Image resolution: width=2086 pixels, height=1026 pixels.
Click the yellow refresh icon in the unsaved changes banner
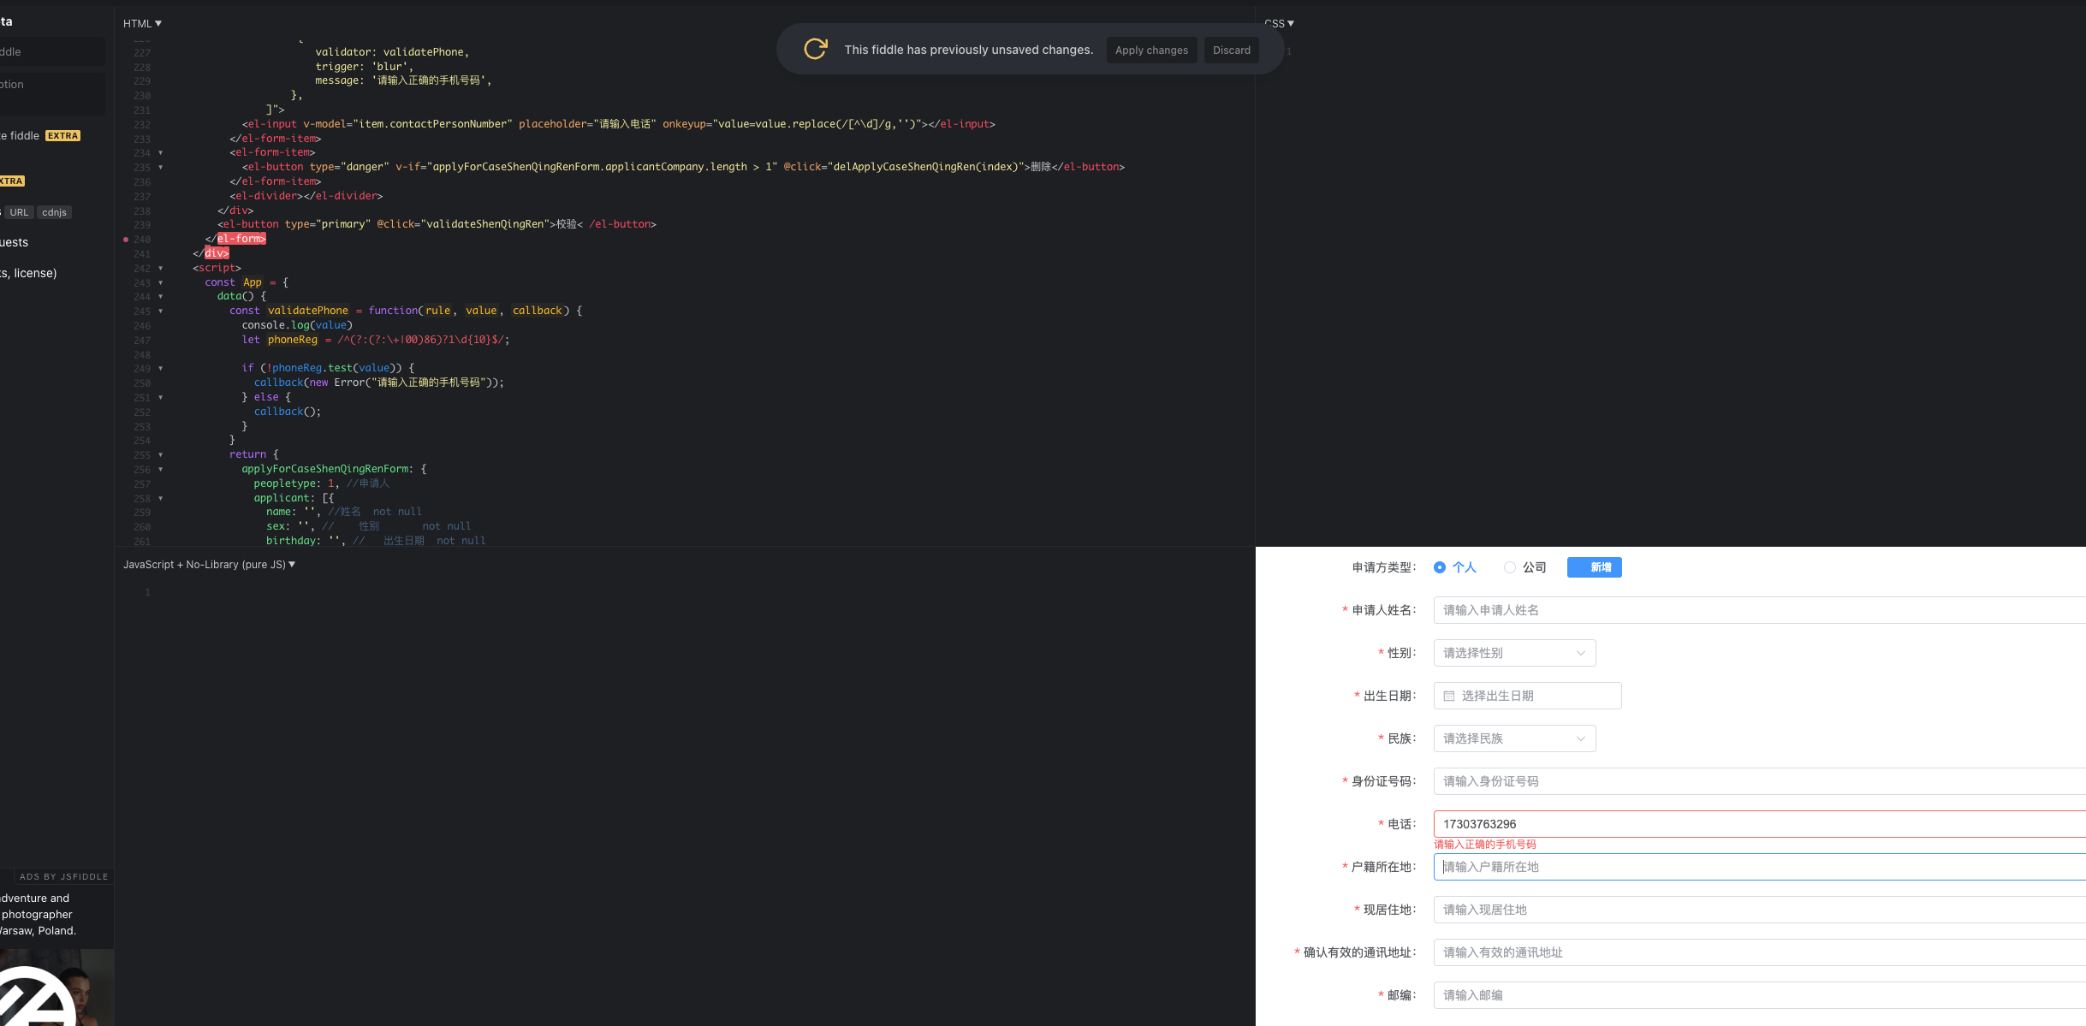(x=814, y=49)
